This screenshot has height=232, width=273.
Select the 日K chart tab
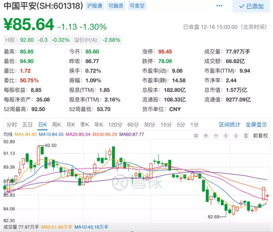(43, 125)
